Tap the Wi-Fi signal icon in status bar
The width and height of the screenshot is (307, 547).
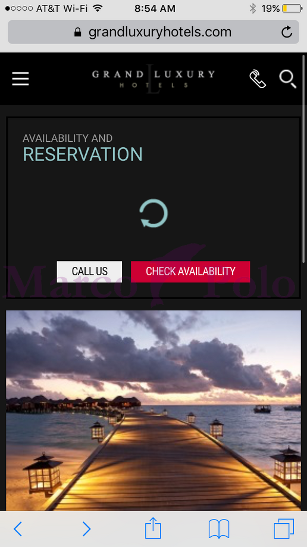tap(98, 8)
